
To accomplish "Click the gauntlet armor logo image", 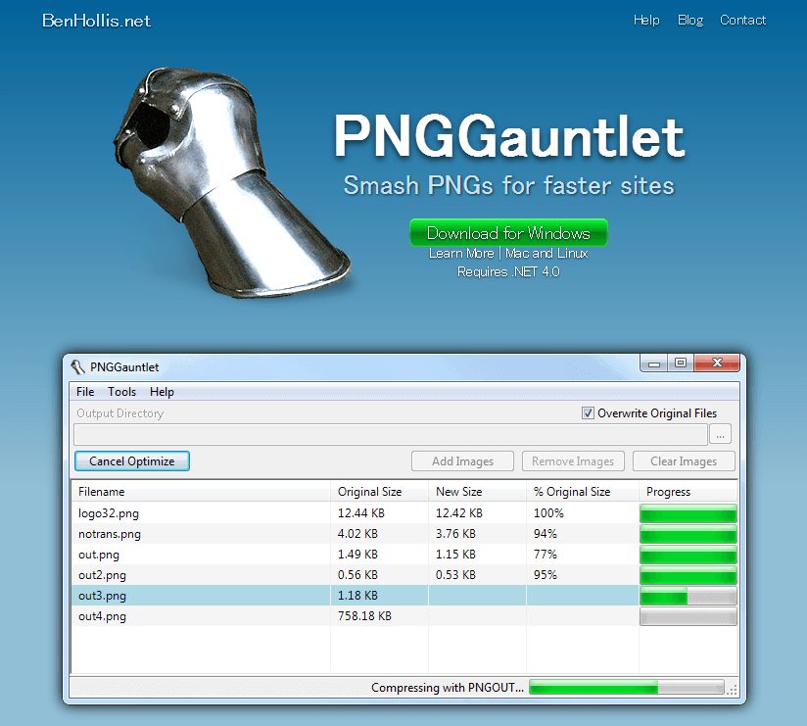I will coord(231,182).
